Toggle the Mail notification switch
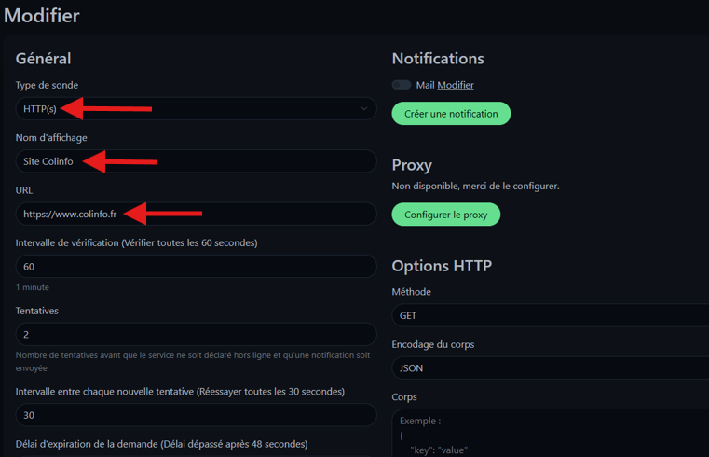The width and height of the screenshot is (709, 457). [402, 85]
